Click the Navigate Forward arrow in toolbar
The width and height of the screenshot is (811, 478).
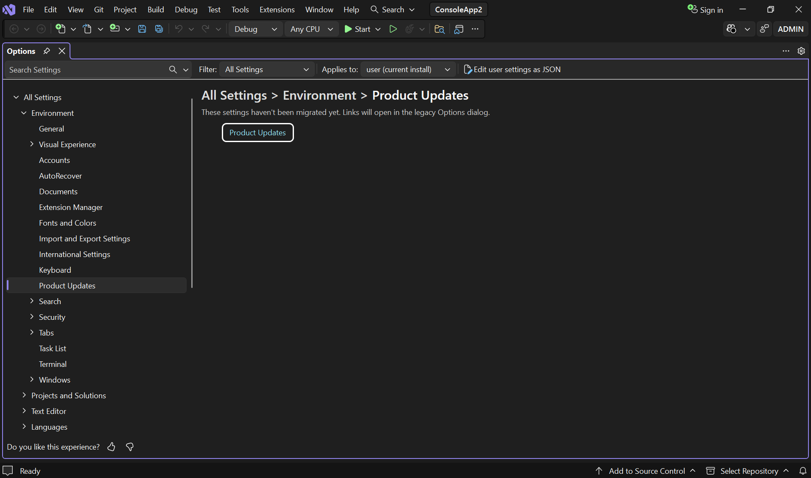point(41,29)
